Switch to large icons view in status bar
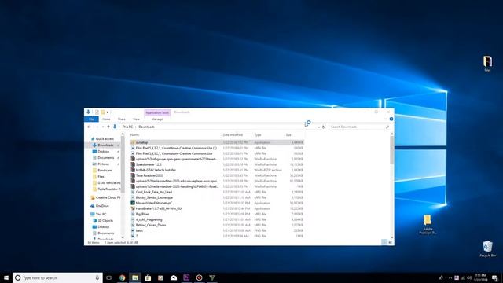 [390, 242]
